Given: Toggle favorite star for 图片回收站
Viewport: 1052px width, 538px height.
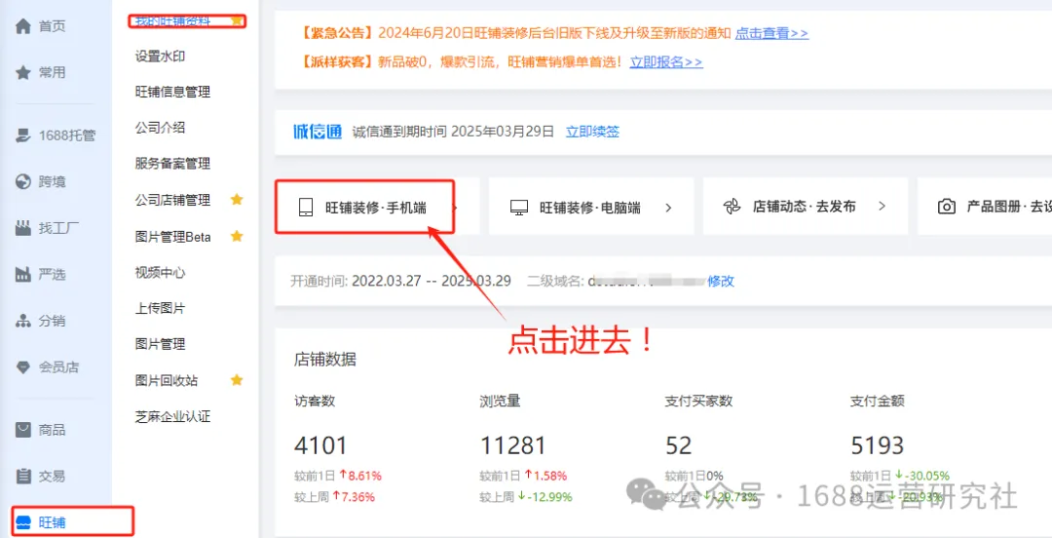Looking at the screenshot, I should [x=237, y=380].
